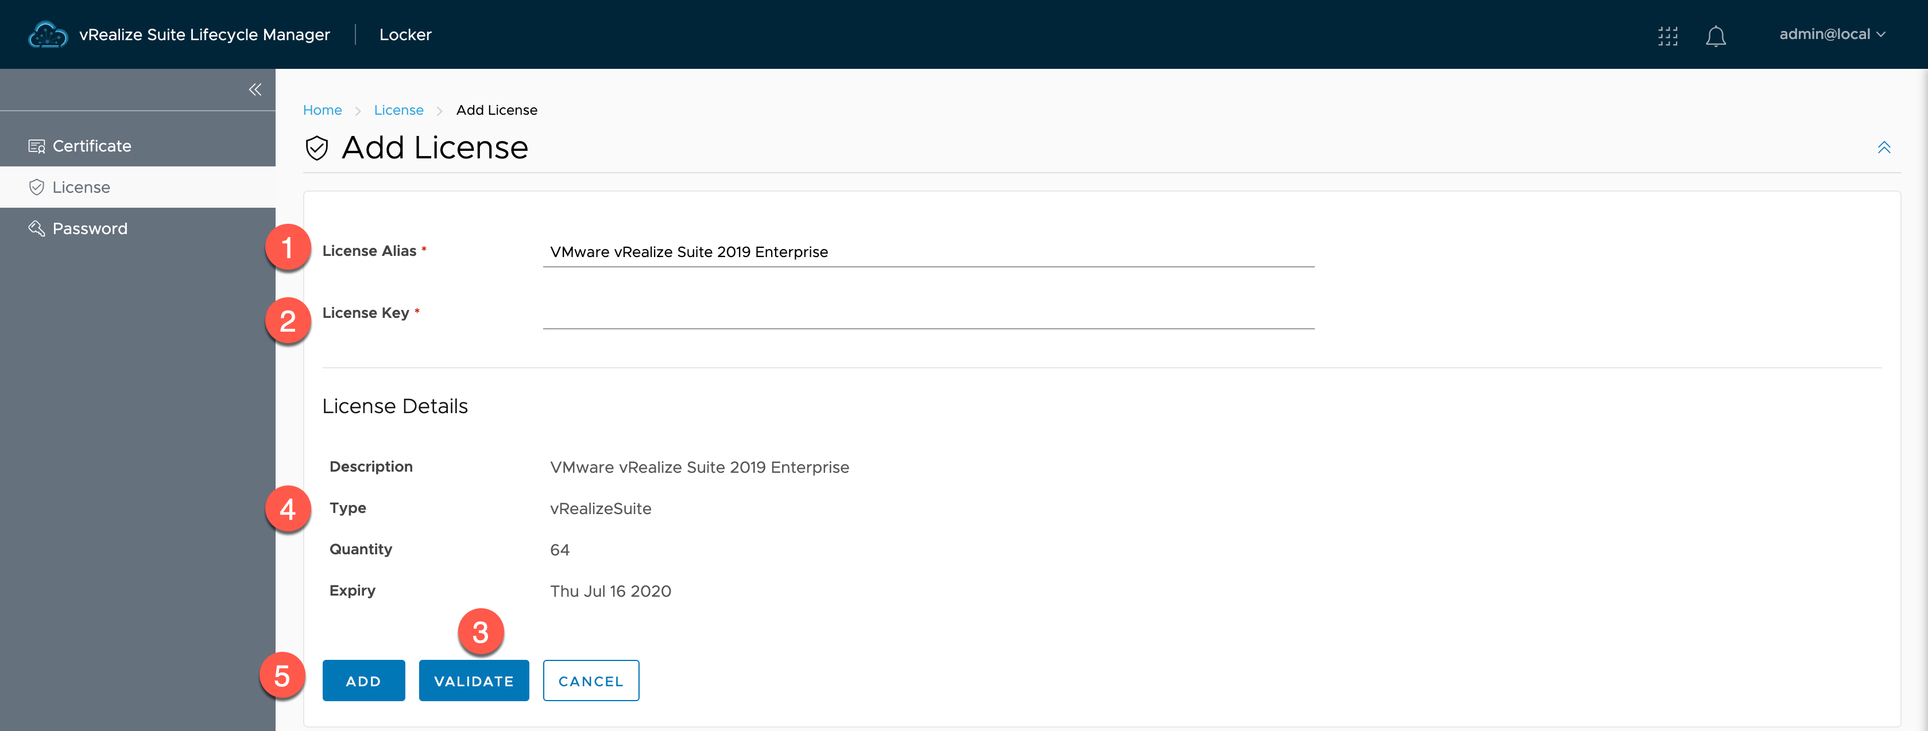Open the License breadcrumb link
Viewport: 1928px width, 731px height.
tap(398, 109)
